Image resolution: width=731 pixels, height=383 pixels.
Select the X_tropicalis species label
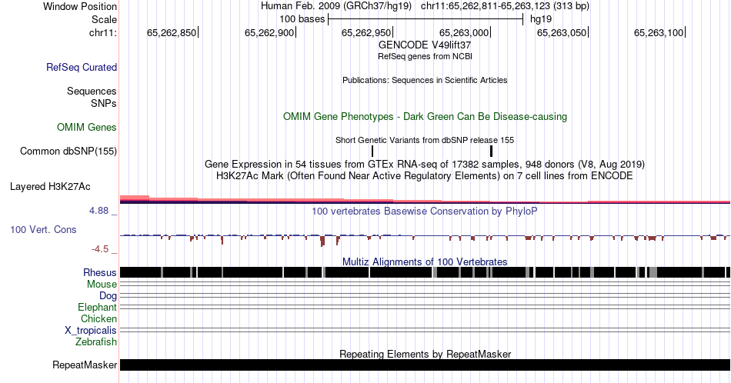[x=91, y=331]
